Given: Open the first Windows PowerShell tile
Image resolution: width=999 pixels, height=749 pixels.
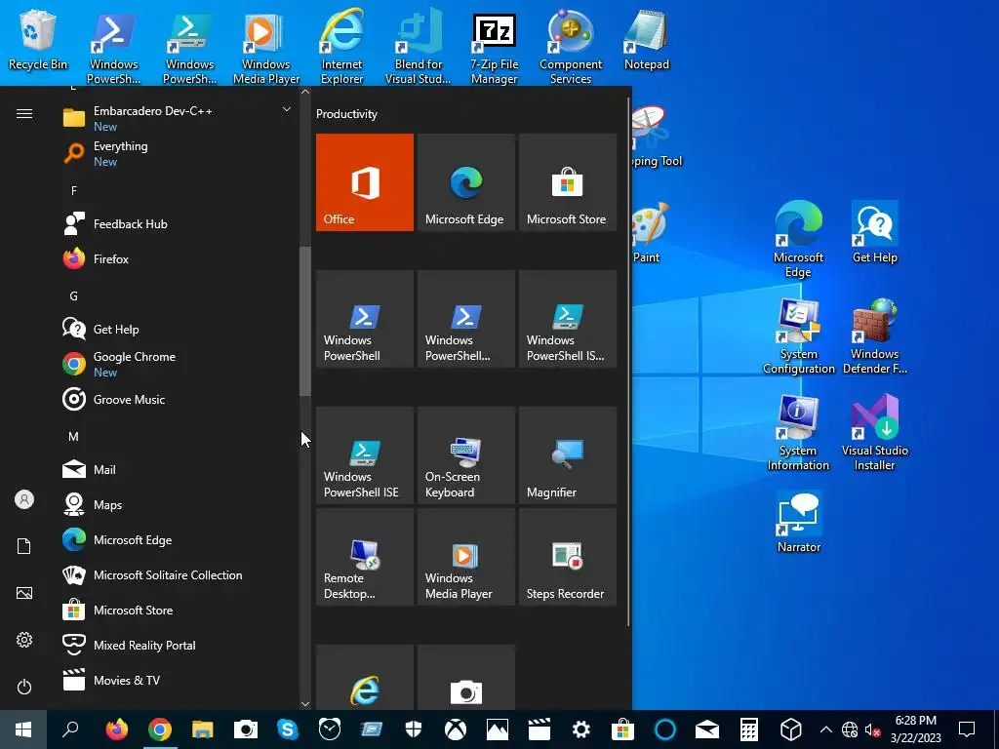Looking at the screenshot, I should (365, 319).
